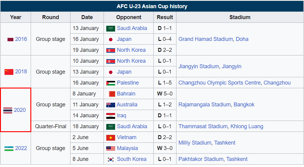This screenshot has width=304, height=167.
Task: Click the Thailand flag icon beside 2020
Action: (8, 110)
